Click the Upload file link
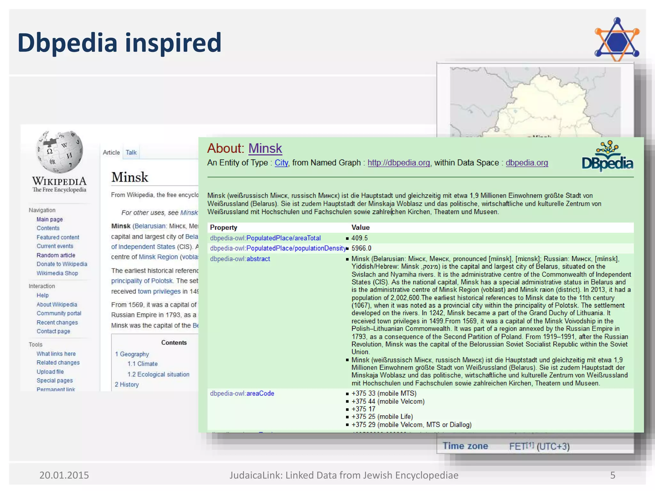The image size is (655, 491). click(x=50, y=371)
